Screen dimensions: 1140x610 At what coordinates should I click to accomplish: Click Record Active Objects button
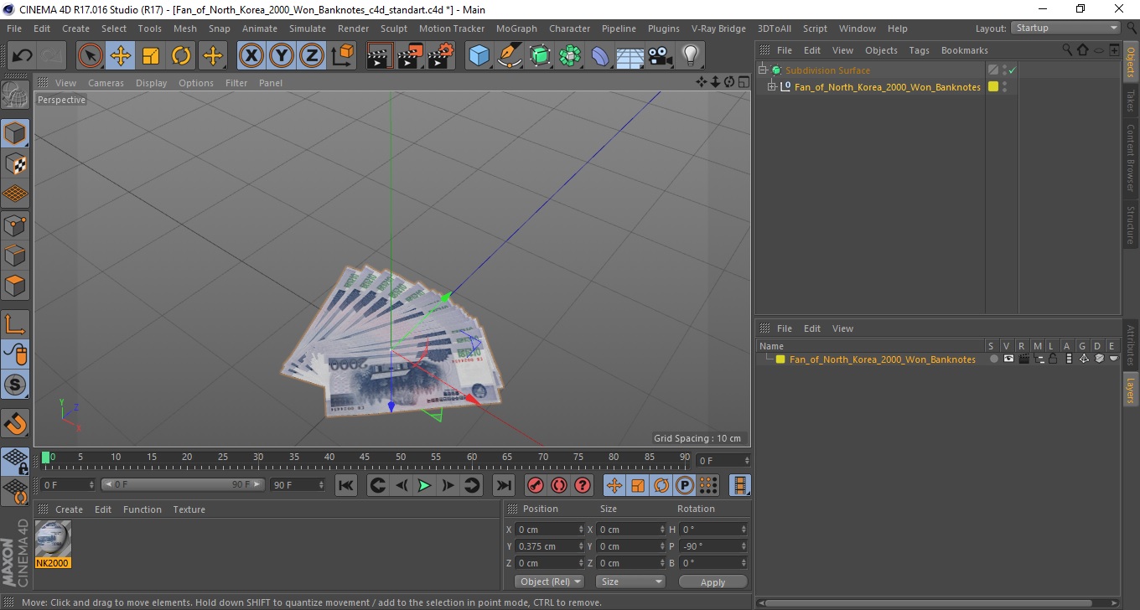(x=535, y=485)
